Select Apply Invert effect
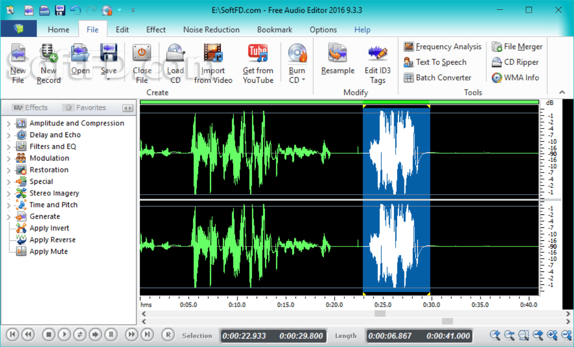Image resolution: width=574 pixels, height=347 pixels. pos(43,228)
